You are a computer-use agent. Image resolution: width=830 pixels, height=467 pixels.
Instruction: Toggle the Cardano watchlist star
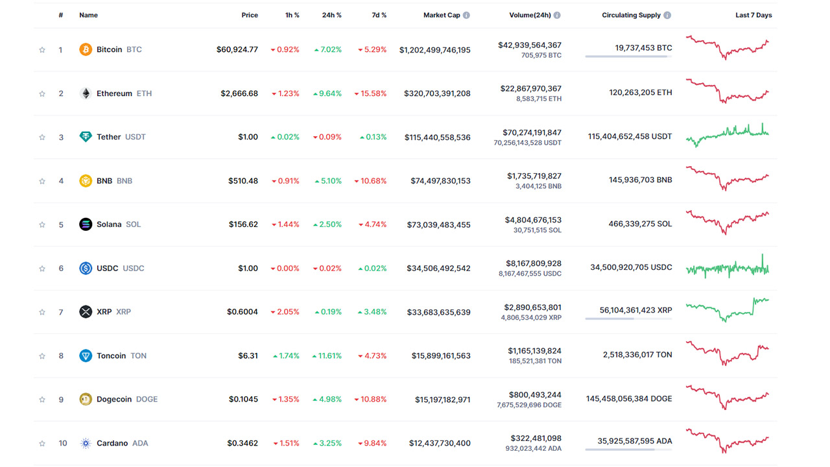[42, 443]
